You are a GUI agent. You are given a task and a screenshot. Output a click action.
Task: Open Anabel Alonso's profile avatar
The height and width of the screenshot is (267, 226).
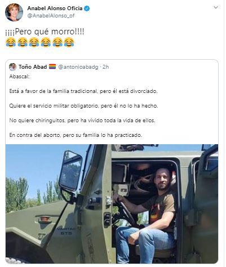pos(14,12)
